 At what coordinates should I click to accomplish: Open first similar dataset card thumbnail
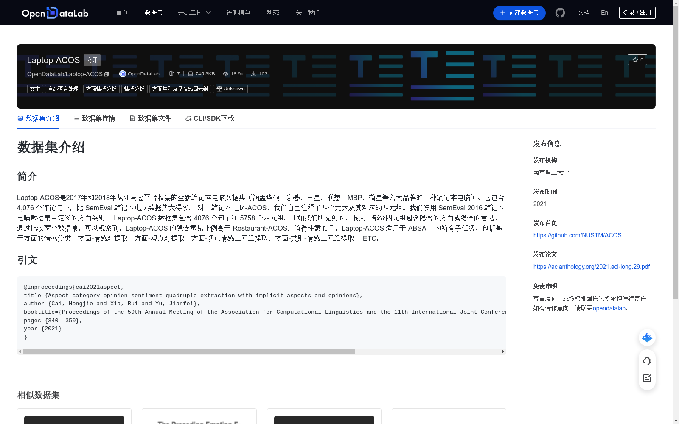coord(74,420)
